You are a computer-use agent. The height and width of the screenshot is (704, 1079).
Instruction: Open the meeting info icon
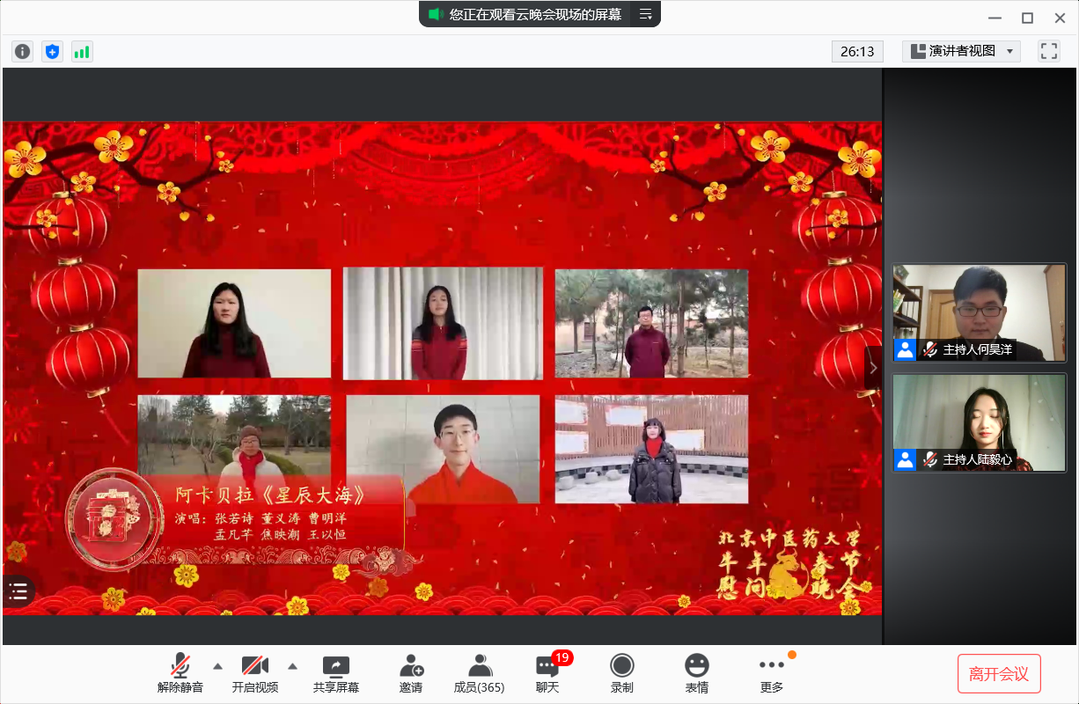point(23,52)
